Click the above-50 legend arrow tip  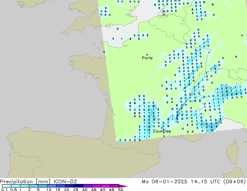(123, 186)
